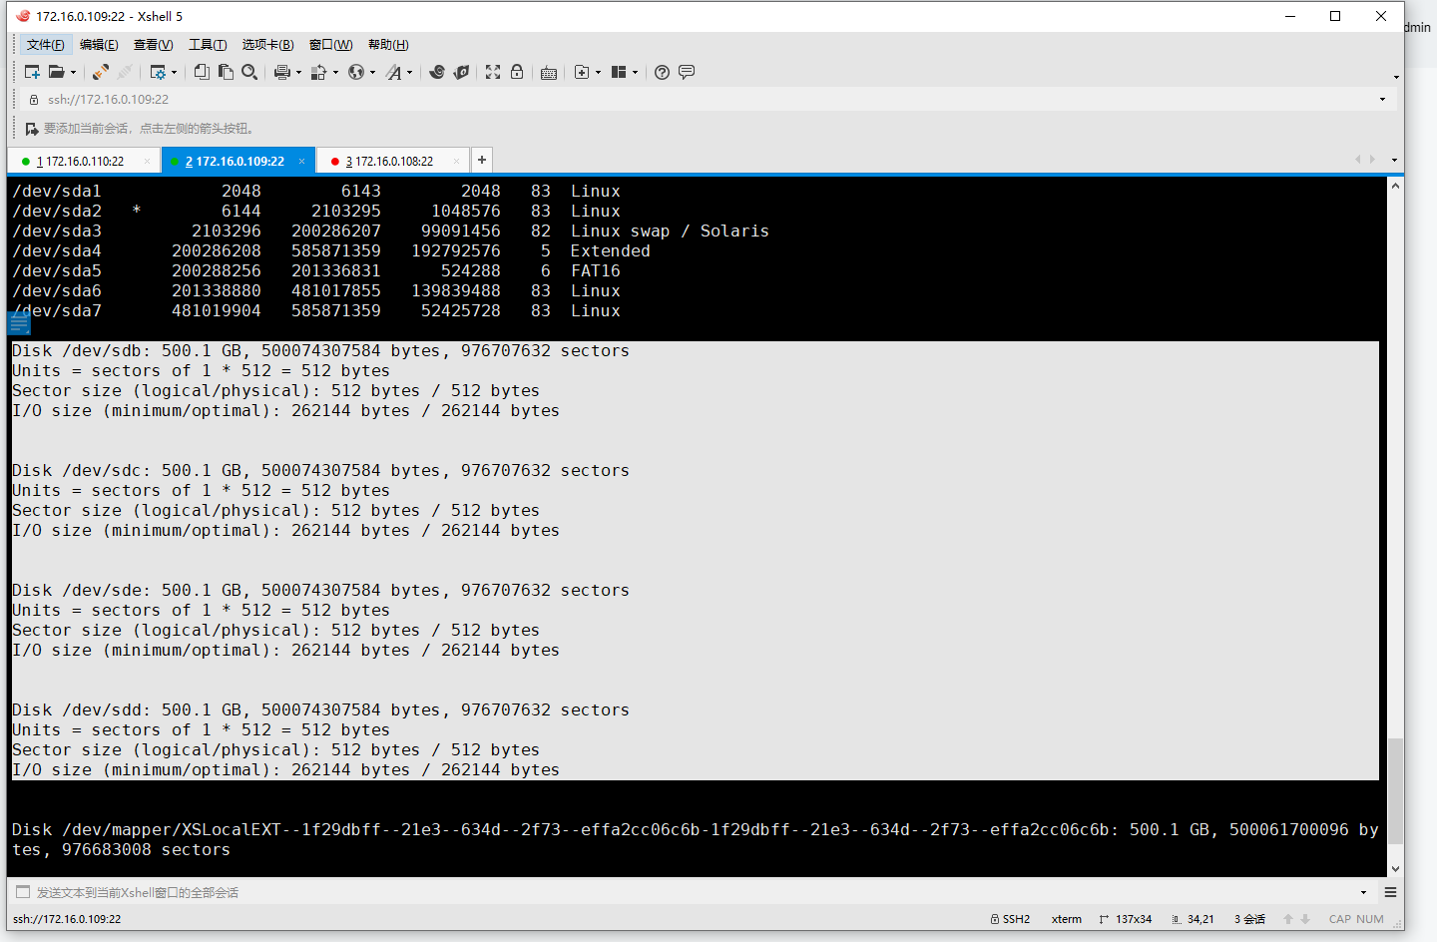Click the terminal scrollbar up arrow
The height and width of the screenshot is (942, 1437).
point(1395,186)
